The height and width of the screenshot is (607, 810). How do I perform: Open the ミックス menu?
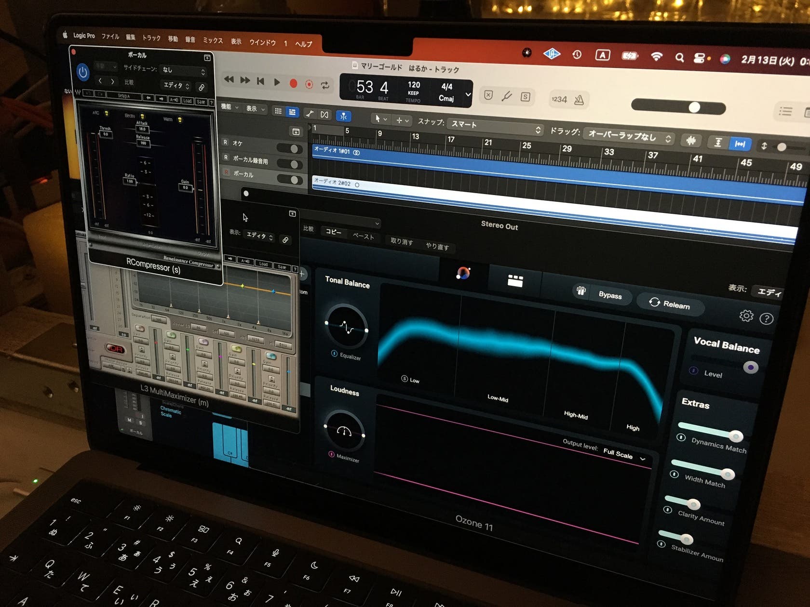point(213,40)
